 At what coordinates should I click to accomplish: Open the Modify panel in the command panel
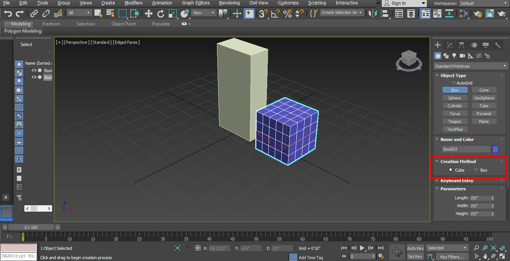click(449, 45)
